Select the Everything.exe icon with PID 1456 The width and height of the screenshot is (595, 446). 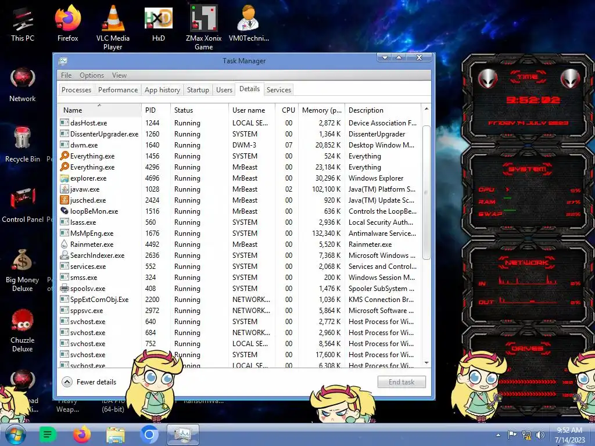64,156
